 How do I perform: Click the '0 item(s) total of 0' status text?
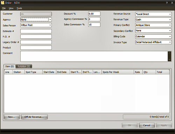159,117
